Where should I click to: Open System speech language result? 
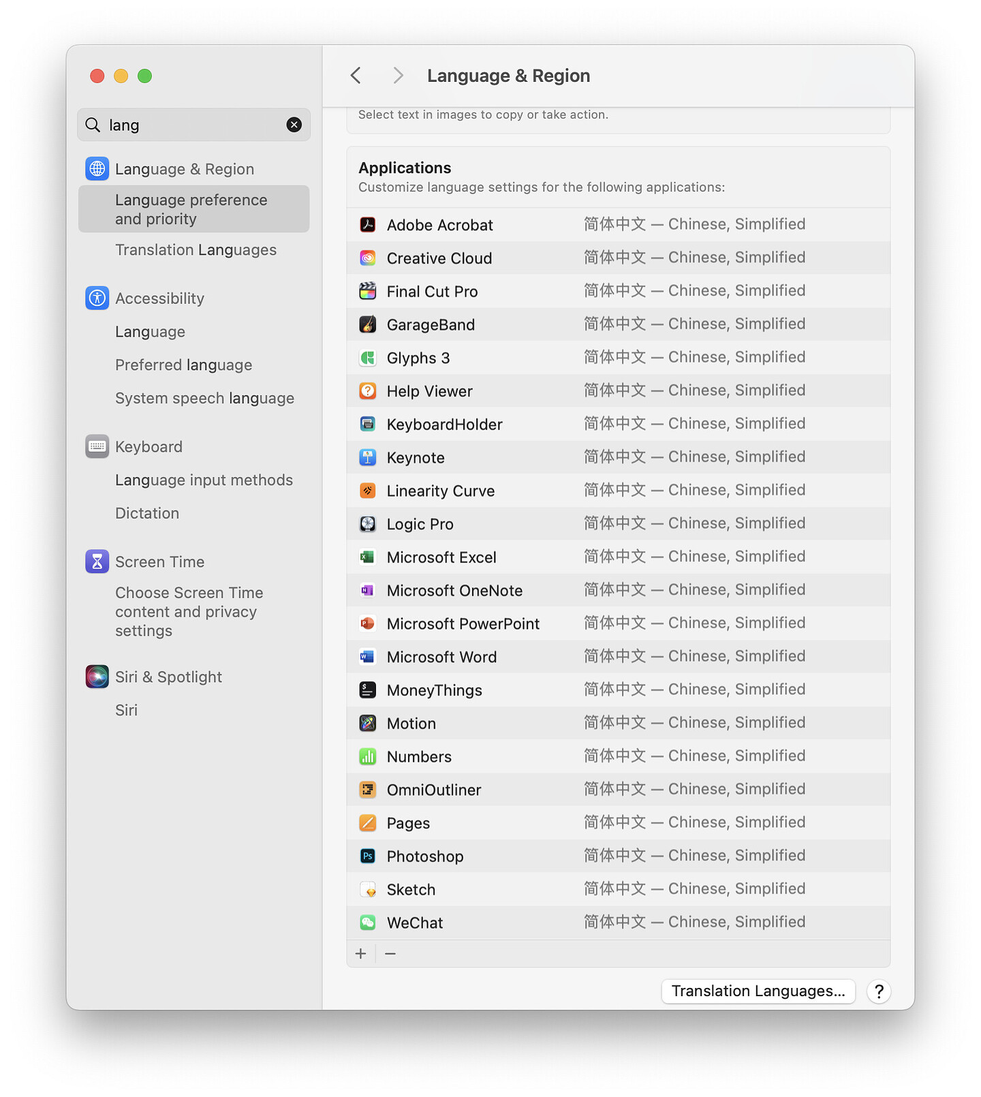[x=204, y=399]
